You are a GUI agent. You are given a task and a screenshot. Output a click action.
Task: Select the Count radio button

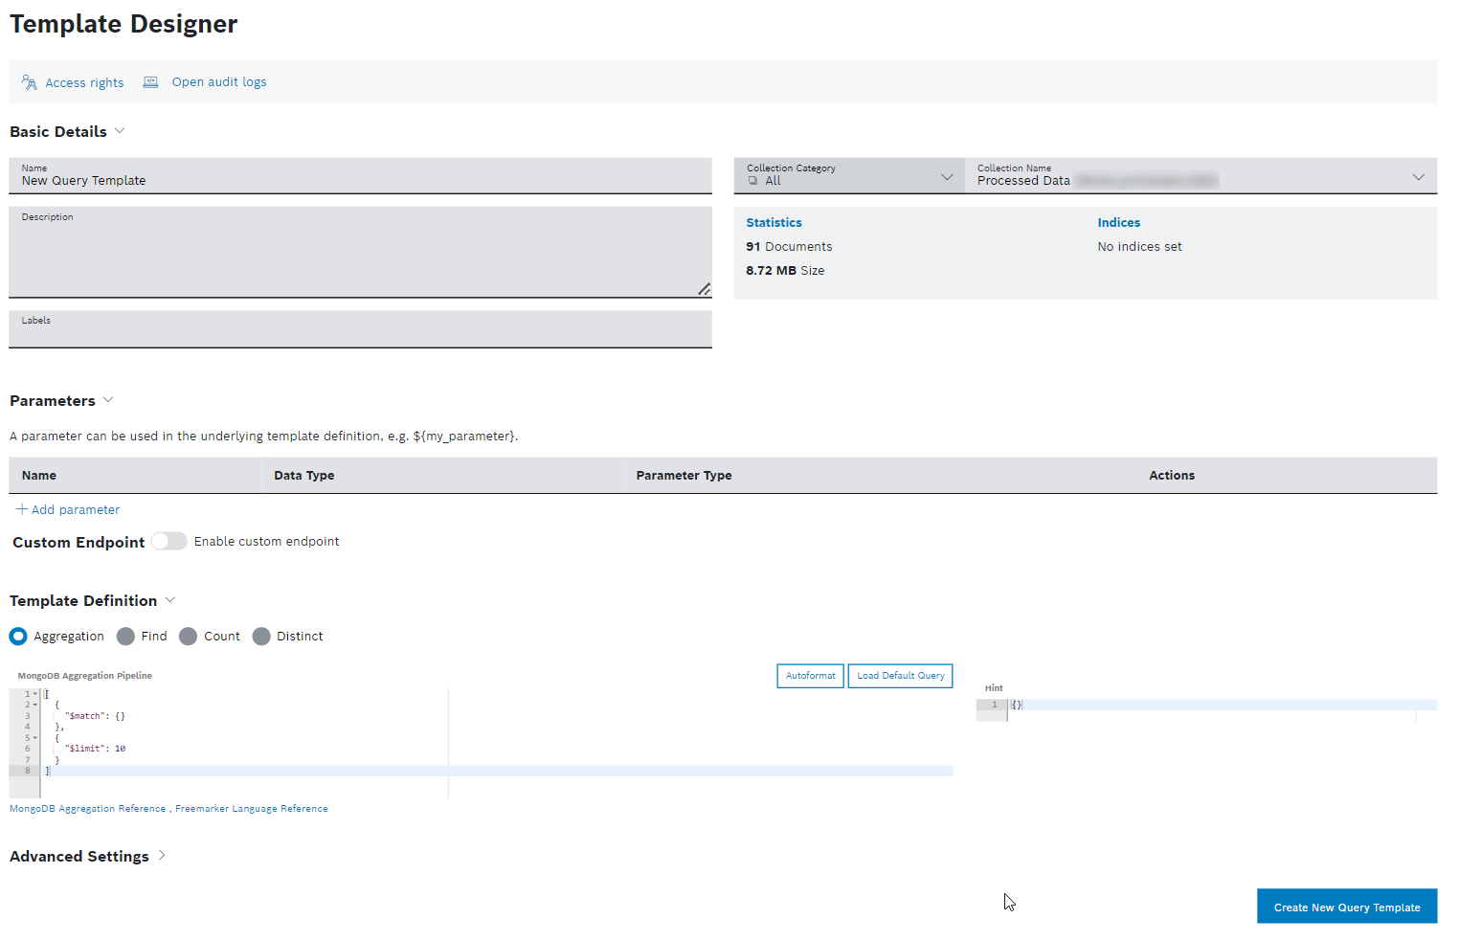(x=189, y=637)
